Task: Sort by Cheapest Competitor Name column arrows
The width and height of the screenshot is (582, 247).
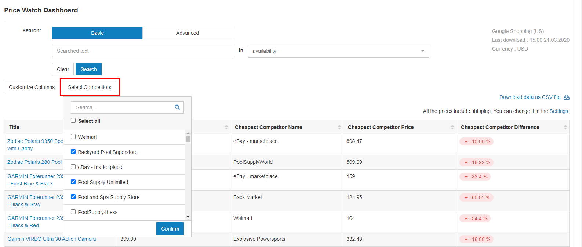Action: [339, 127]
